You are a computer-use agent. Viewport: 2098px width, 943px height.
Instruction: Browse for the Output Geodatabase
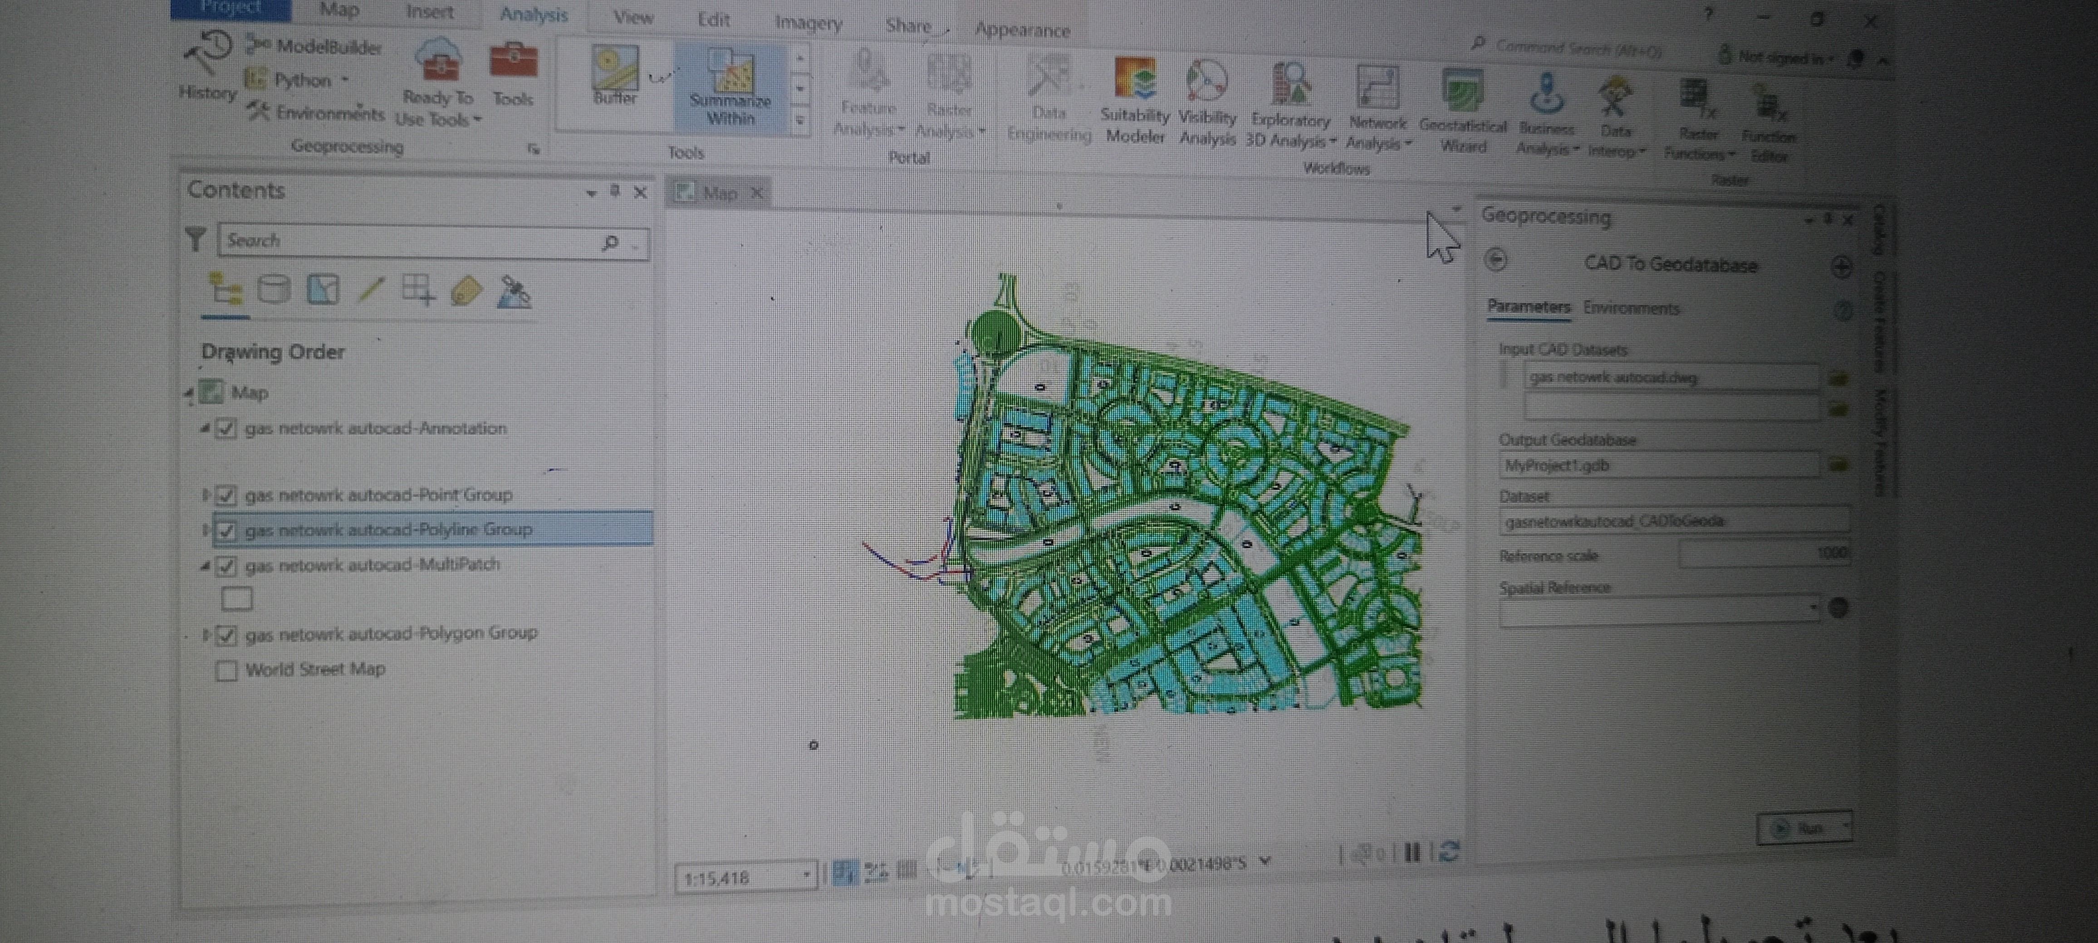1838,466
